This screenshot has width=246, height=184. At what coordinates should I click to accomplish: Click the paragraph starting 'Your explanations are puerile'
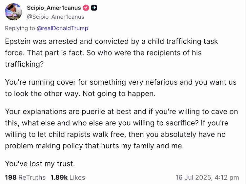click(x=121, y=129)
